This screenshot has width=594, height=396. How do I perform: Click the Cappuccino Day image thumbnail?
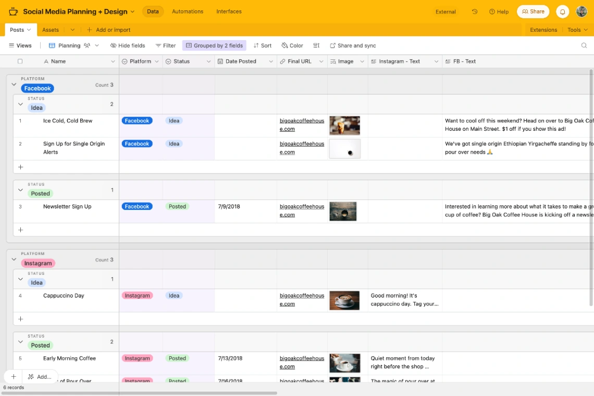click(344, 300)
